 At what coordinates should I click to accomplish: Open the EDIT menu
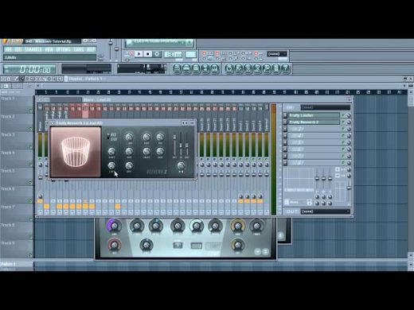tap(18, 49)
